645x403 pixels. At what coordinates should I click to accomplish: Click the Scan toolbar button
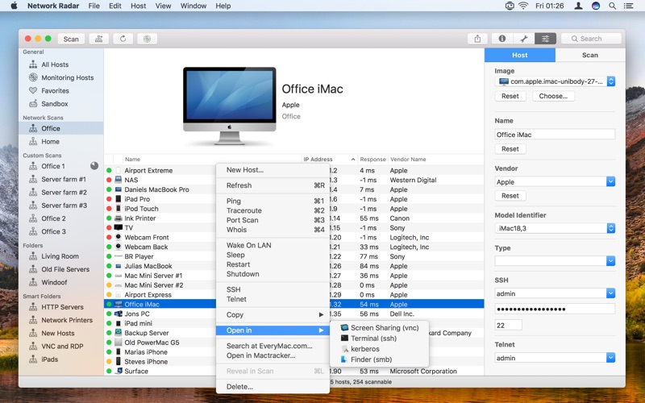(x=71, y=39)
